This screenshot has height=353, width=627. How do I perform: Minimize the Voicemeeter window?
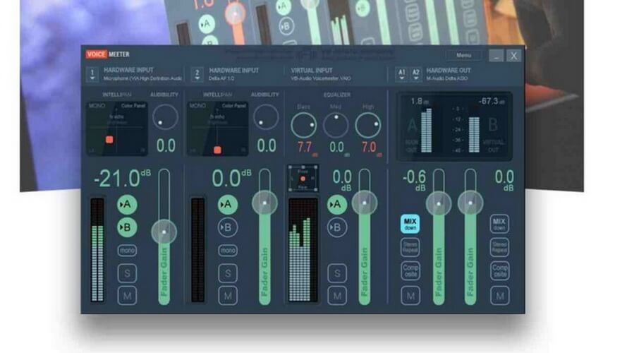497,55
